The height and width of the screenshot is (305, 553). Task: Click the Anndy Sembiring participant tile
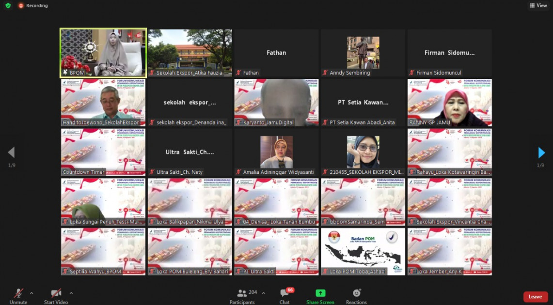[x=363, y=53]
